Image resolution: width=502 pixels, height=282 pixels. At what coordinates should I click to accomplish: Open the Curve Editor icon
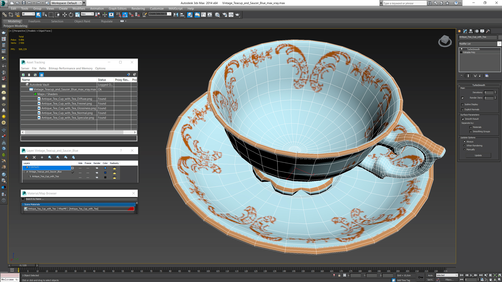pos(203,15)
